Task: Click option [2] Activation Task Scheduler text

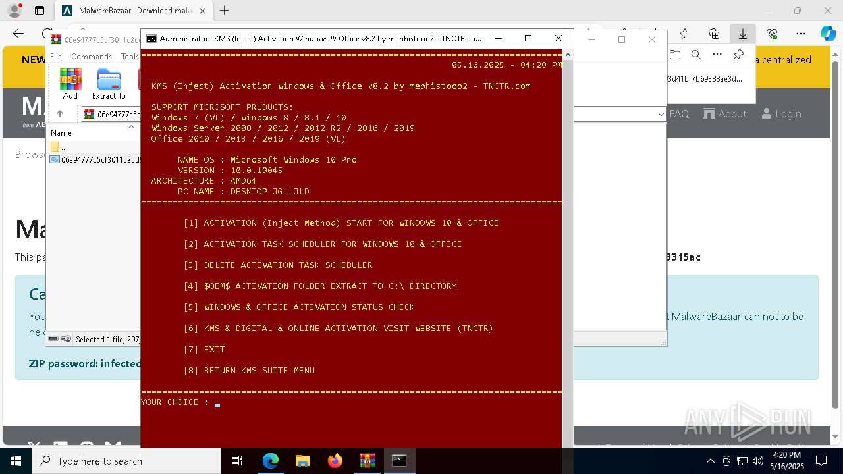Action: click(322, 244)
